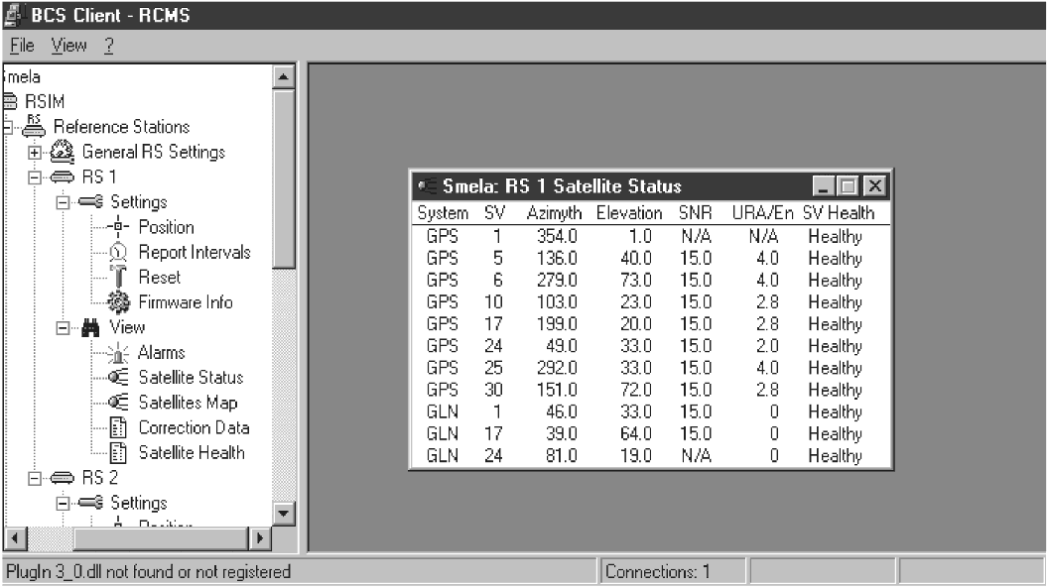Expand the General RS Settings node

coord(34,152)
